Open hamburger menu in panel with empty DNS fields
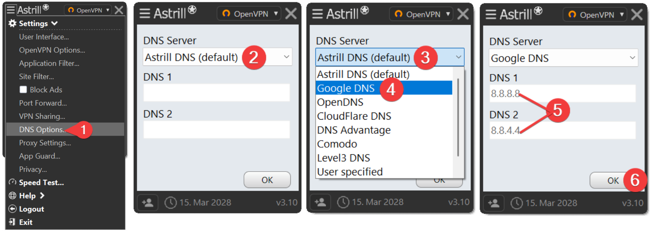Image resolution: width=652 pixels, height=231 pixels. tap(145, 14)
